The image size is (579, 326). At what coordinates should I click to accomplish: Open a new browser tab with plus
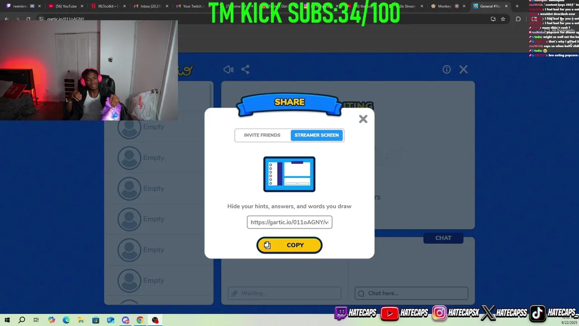click(x=517, y=6)
